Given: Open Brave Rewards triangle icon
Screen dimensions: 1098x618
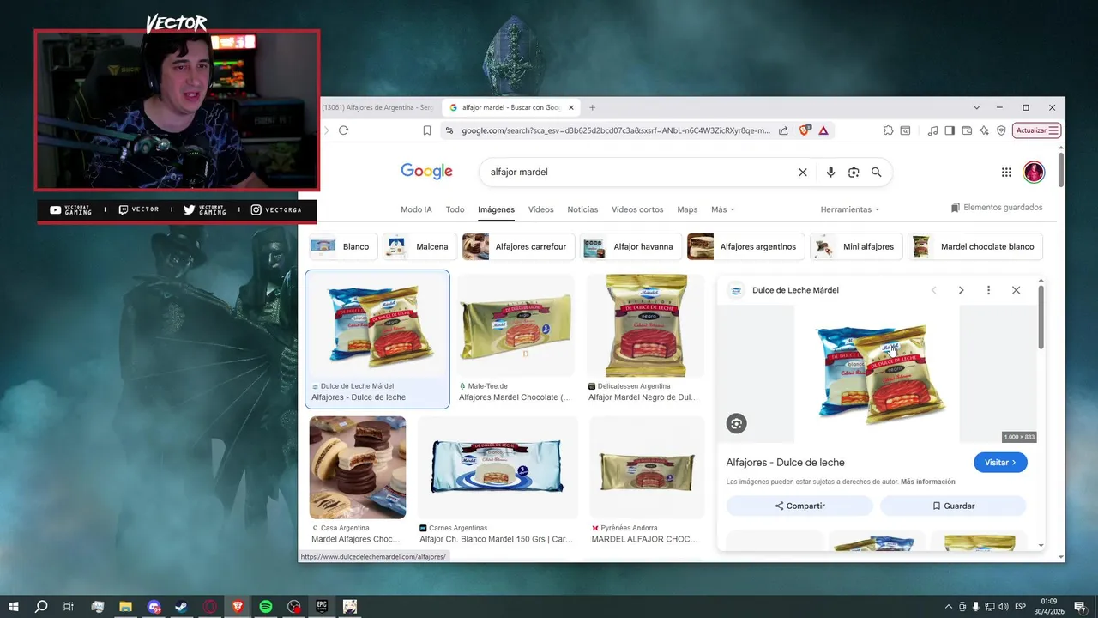Looking at the screenshot, I should pyautogui.click(x=823, y=130).
